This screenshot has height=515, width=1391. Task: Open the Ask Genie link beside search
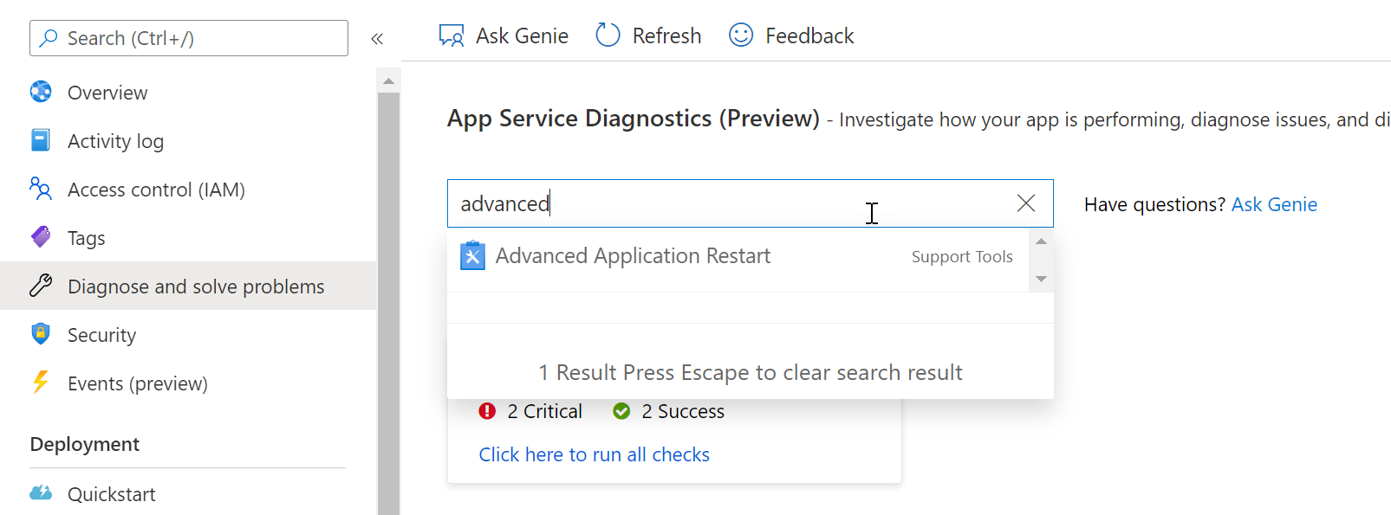click(x=1274, y=204)
